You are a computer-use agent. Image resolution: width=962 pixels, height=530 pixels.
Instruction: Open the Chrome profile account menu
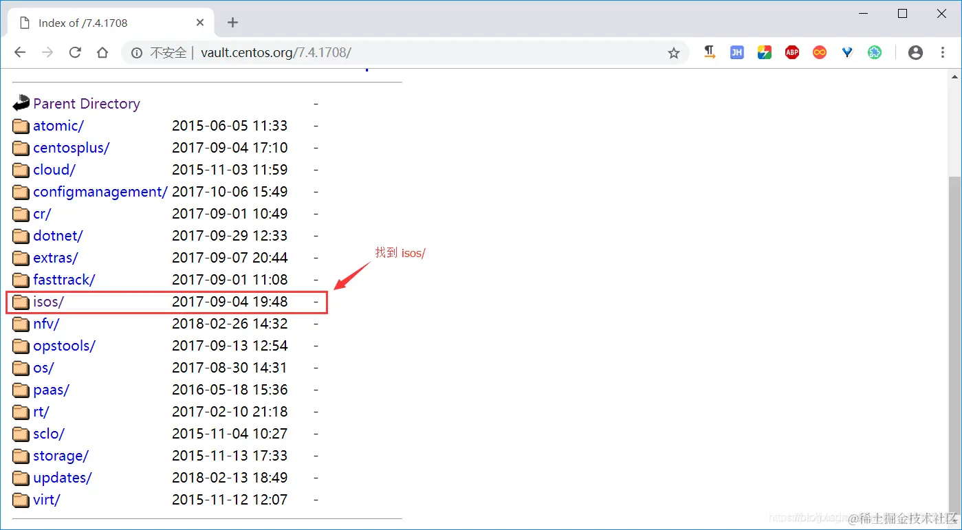click(x=915, y=52)
